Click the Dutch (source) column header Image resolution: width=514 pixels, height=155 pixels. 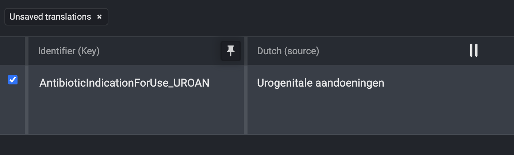tap(288, 51)
